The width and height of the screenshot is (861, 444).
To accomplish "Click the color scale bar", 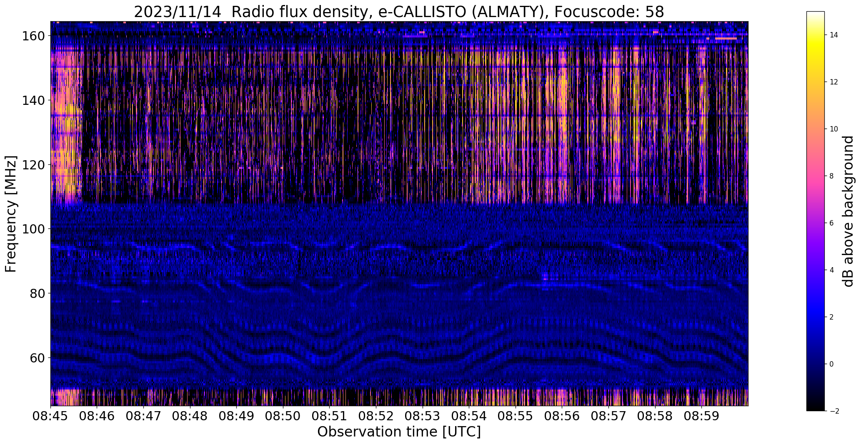I will pos(816,211).
